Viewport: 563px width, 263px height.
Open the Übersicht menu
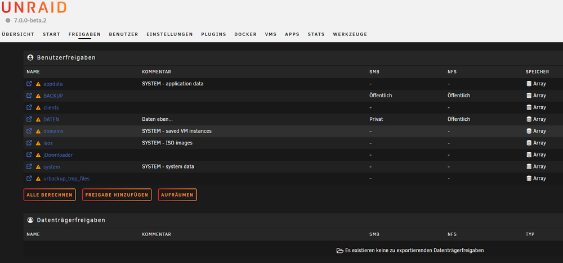(x=18, y=34)
